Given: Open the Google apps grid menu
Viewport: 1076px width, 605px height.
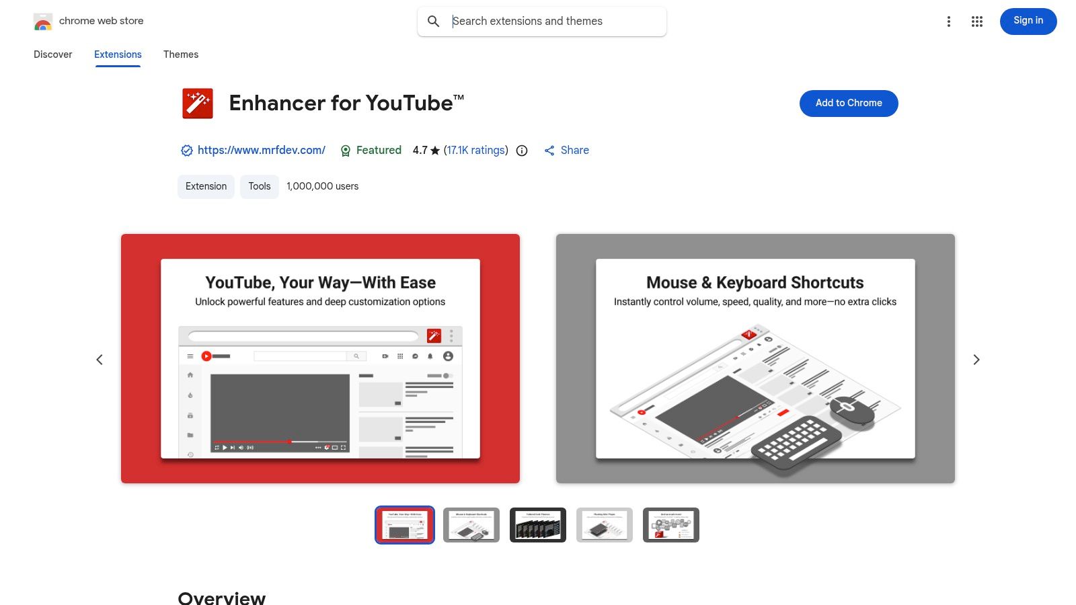Looking at the screenshot, I should [x=976, y=21].
